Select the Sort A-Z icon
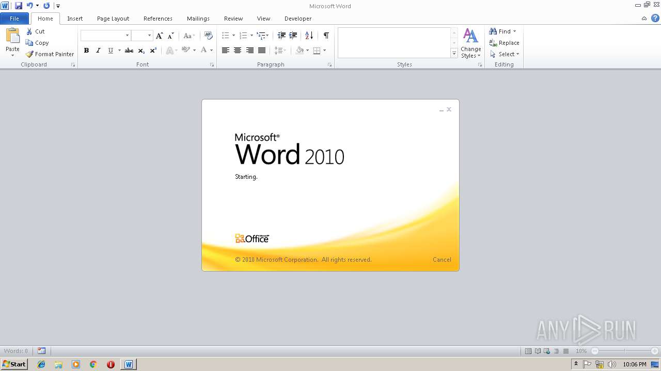This screenshot has width=661, height=371. point(309,36)
